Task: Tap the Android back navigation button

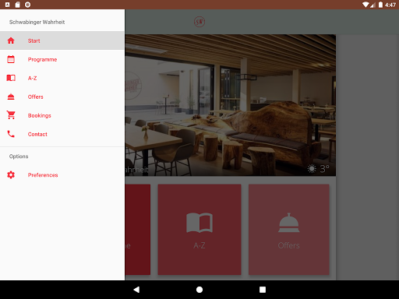Action: click(136, 290)
